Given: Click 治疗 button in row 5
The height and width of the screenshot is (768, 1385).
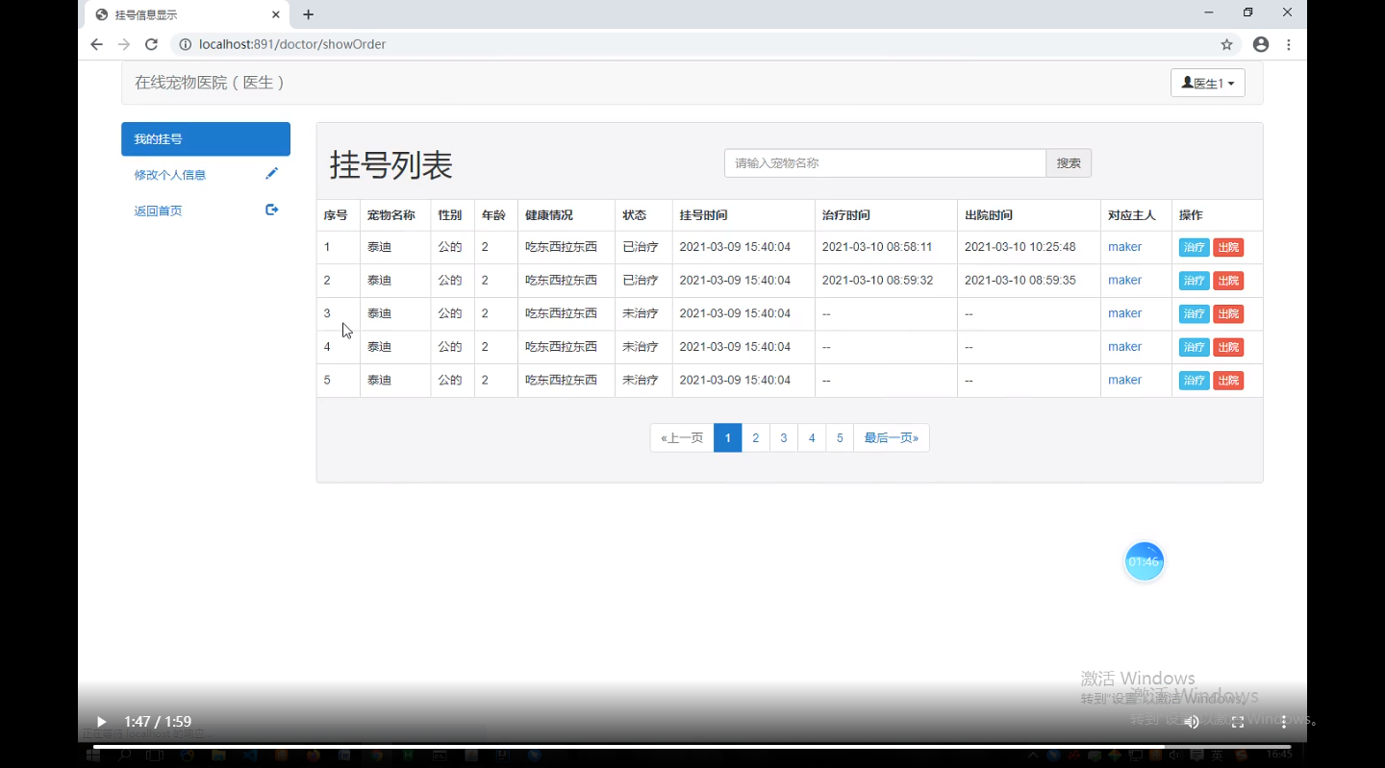Looking at the screenshot, I should pyautogui.click(x=1195, y=381).
